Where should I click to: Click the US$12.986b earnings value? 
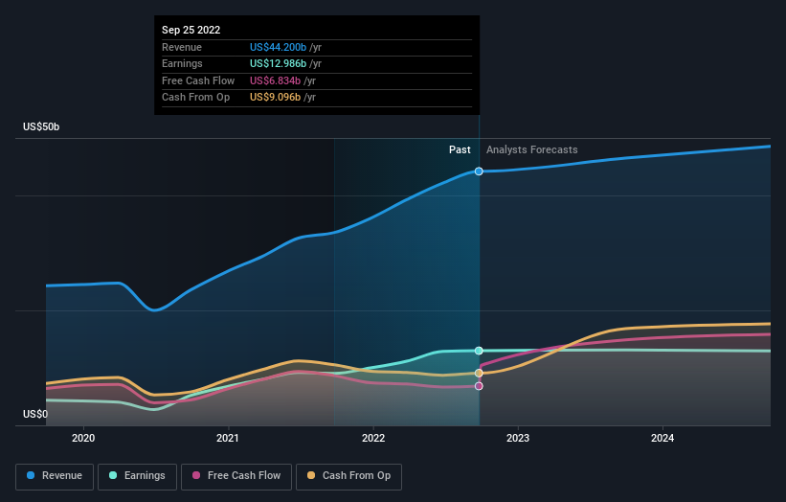(x=279, y=63)
